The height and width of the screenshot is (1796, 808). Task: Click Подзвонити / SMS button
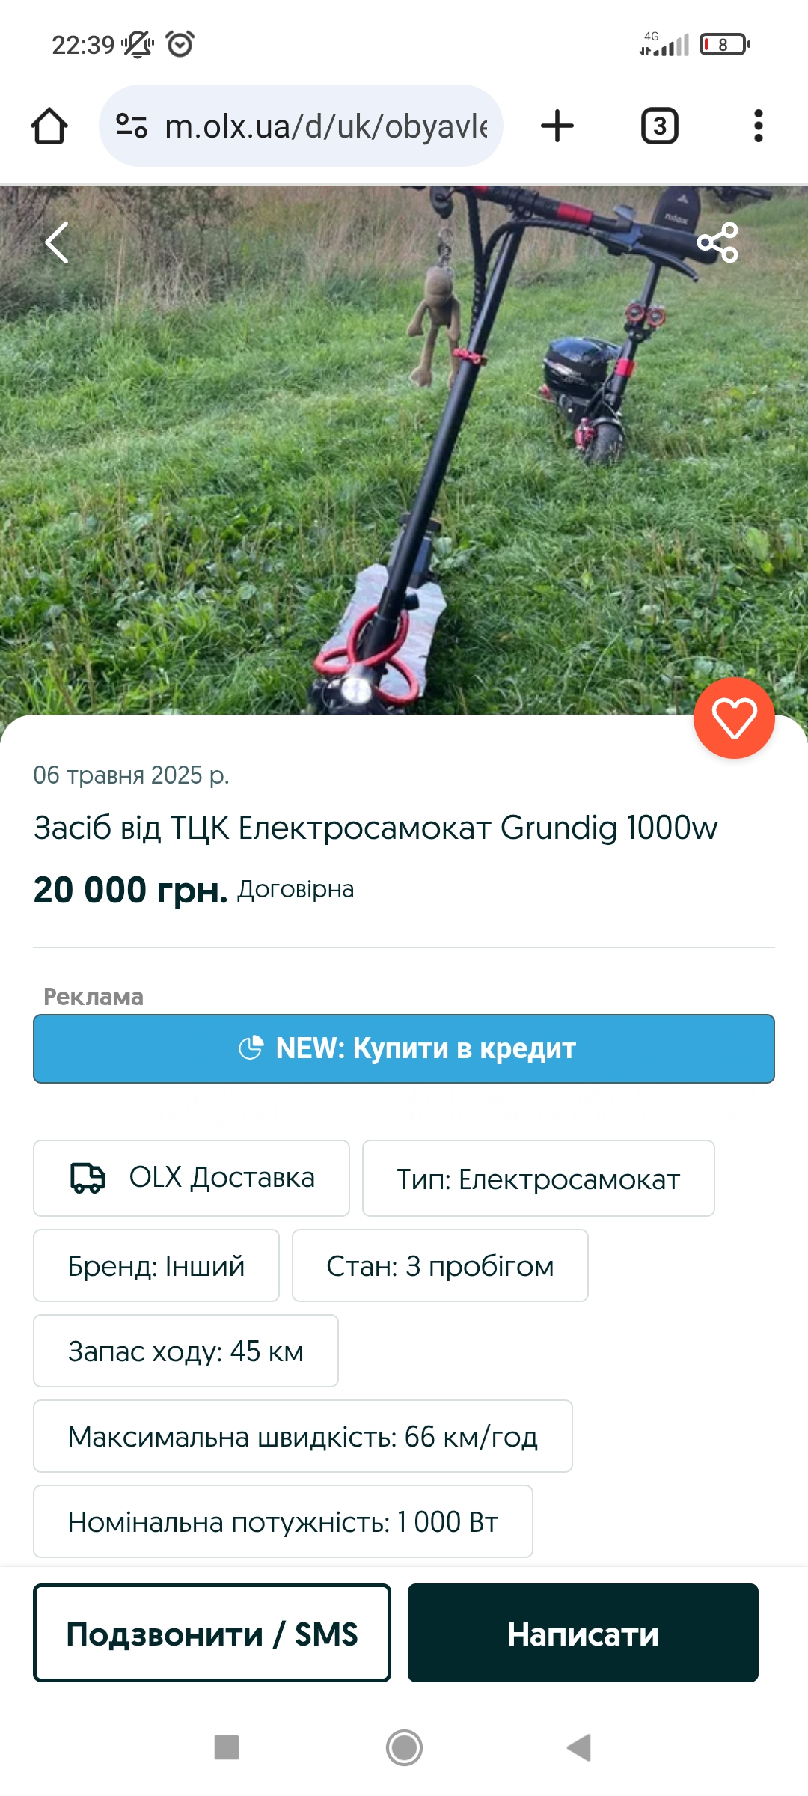pyautogui.click(x=212, y=1633)
